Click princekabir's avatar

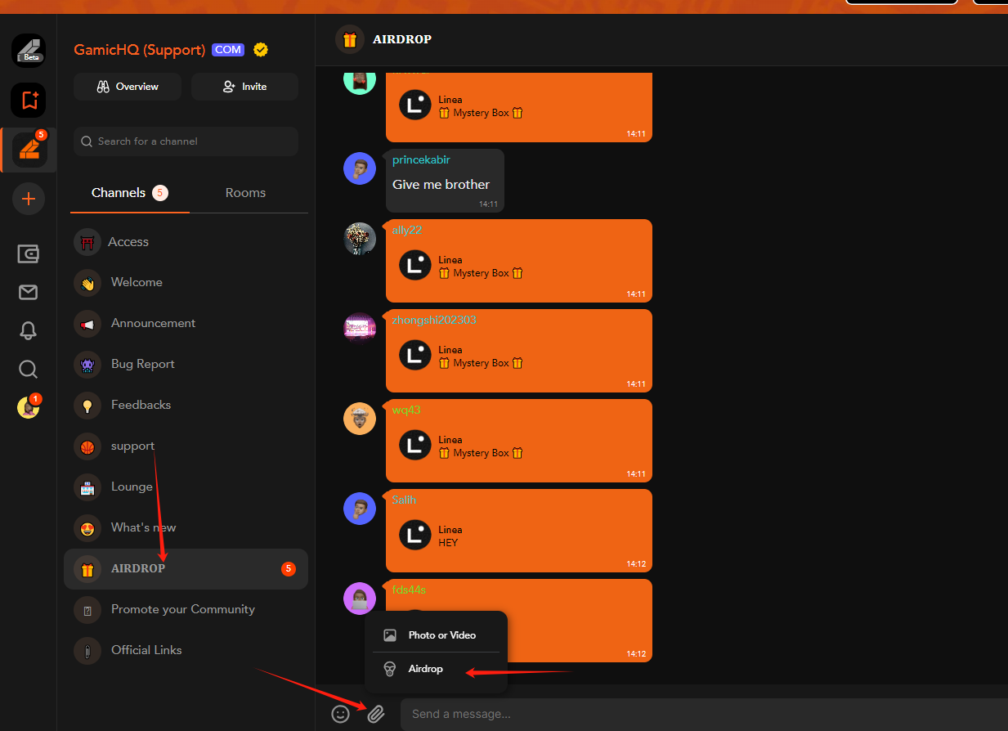pyautogui.click(x=360, y=168)
